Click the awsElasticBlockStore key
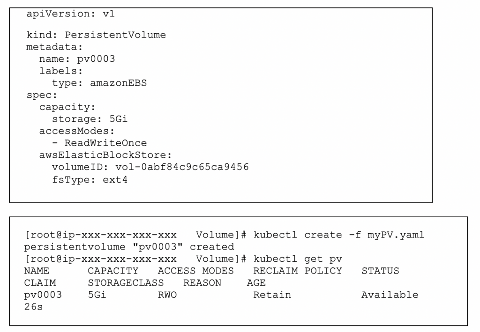The width and height of the screenshot is (480, 332). coord(105,155)
